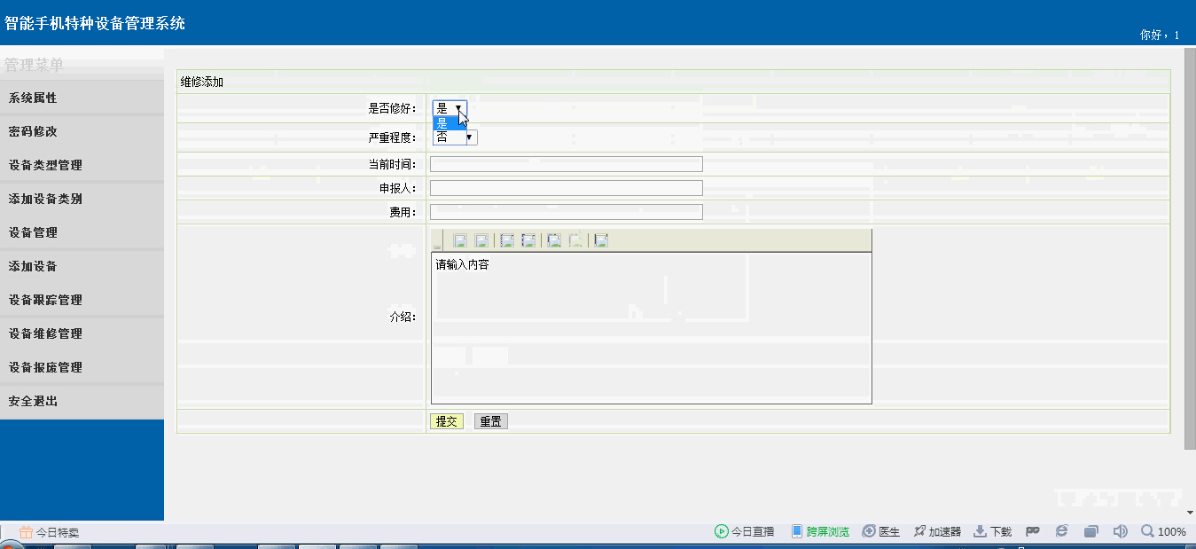Click the 重置 reset button
Screen dimensions: 1196x549
click(491, 421)
